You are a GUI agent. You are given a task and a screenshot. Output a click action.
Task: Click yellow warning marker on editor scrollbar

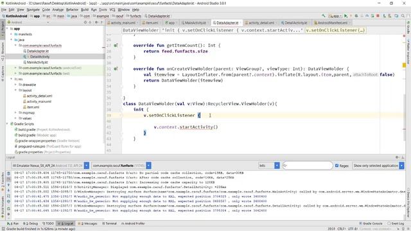pyautogui.click(x=404, y=65)
